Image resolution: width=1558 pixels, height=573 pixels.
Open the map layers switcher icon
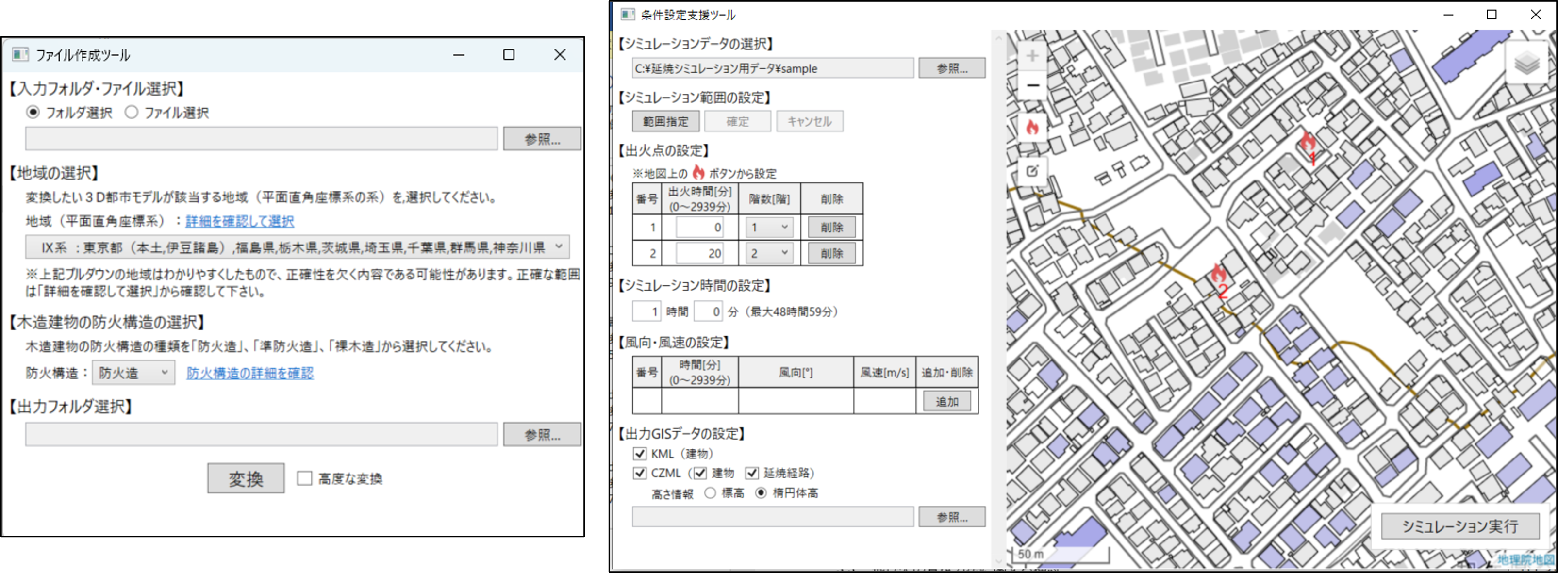1526,64
